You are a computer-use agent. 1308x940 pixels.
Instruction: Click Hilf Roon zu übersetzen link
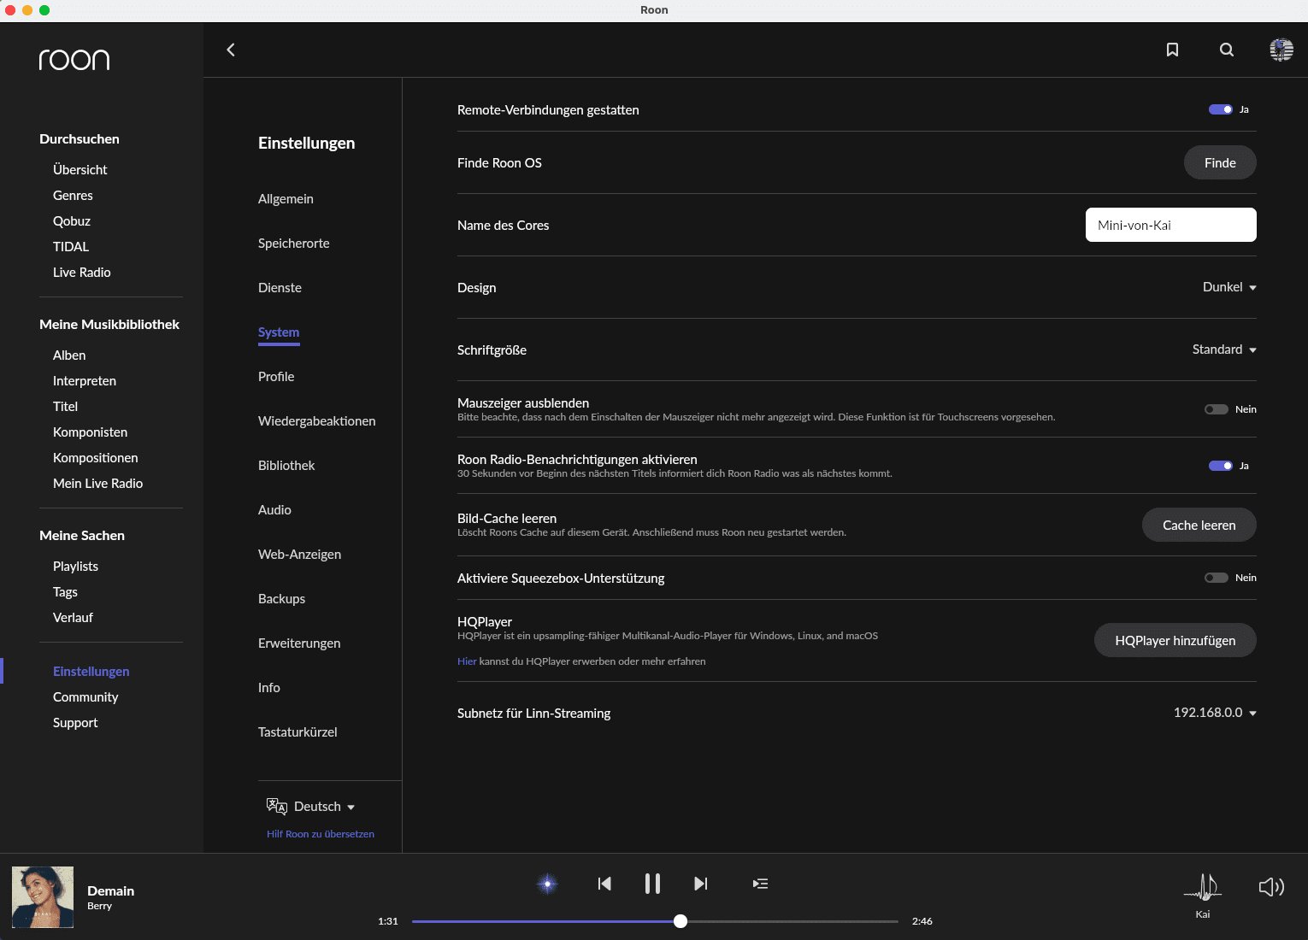pyautogui.click(x=321, y=834)
